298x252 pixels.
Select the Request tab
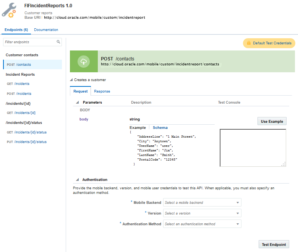[80, 91]
